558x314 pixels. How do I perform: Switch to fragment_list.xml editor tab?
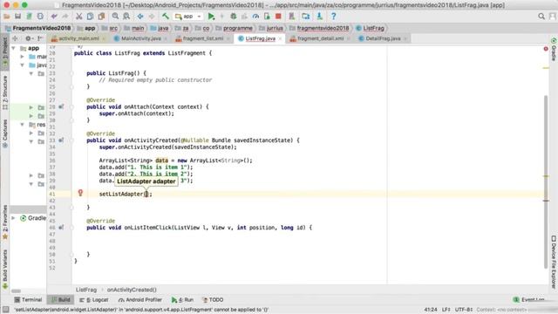[203, 38]
